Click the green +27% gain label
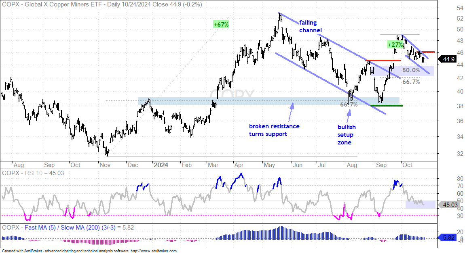465x253 pixels. pyautogui.click(x=395, y=45)
